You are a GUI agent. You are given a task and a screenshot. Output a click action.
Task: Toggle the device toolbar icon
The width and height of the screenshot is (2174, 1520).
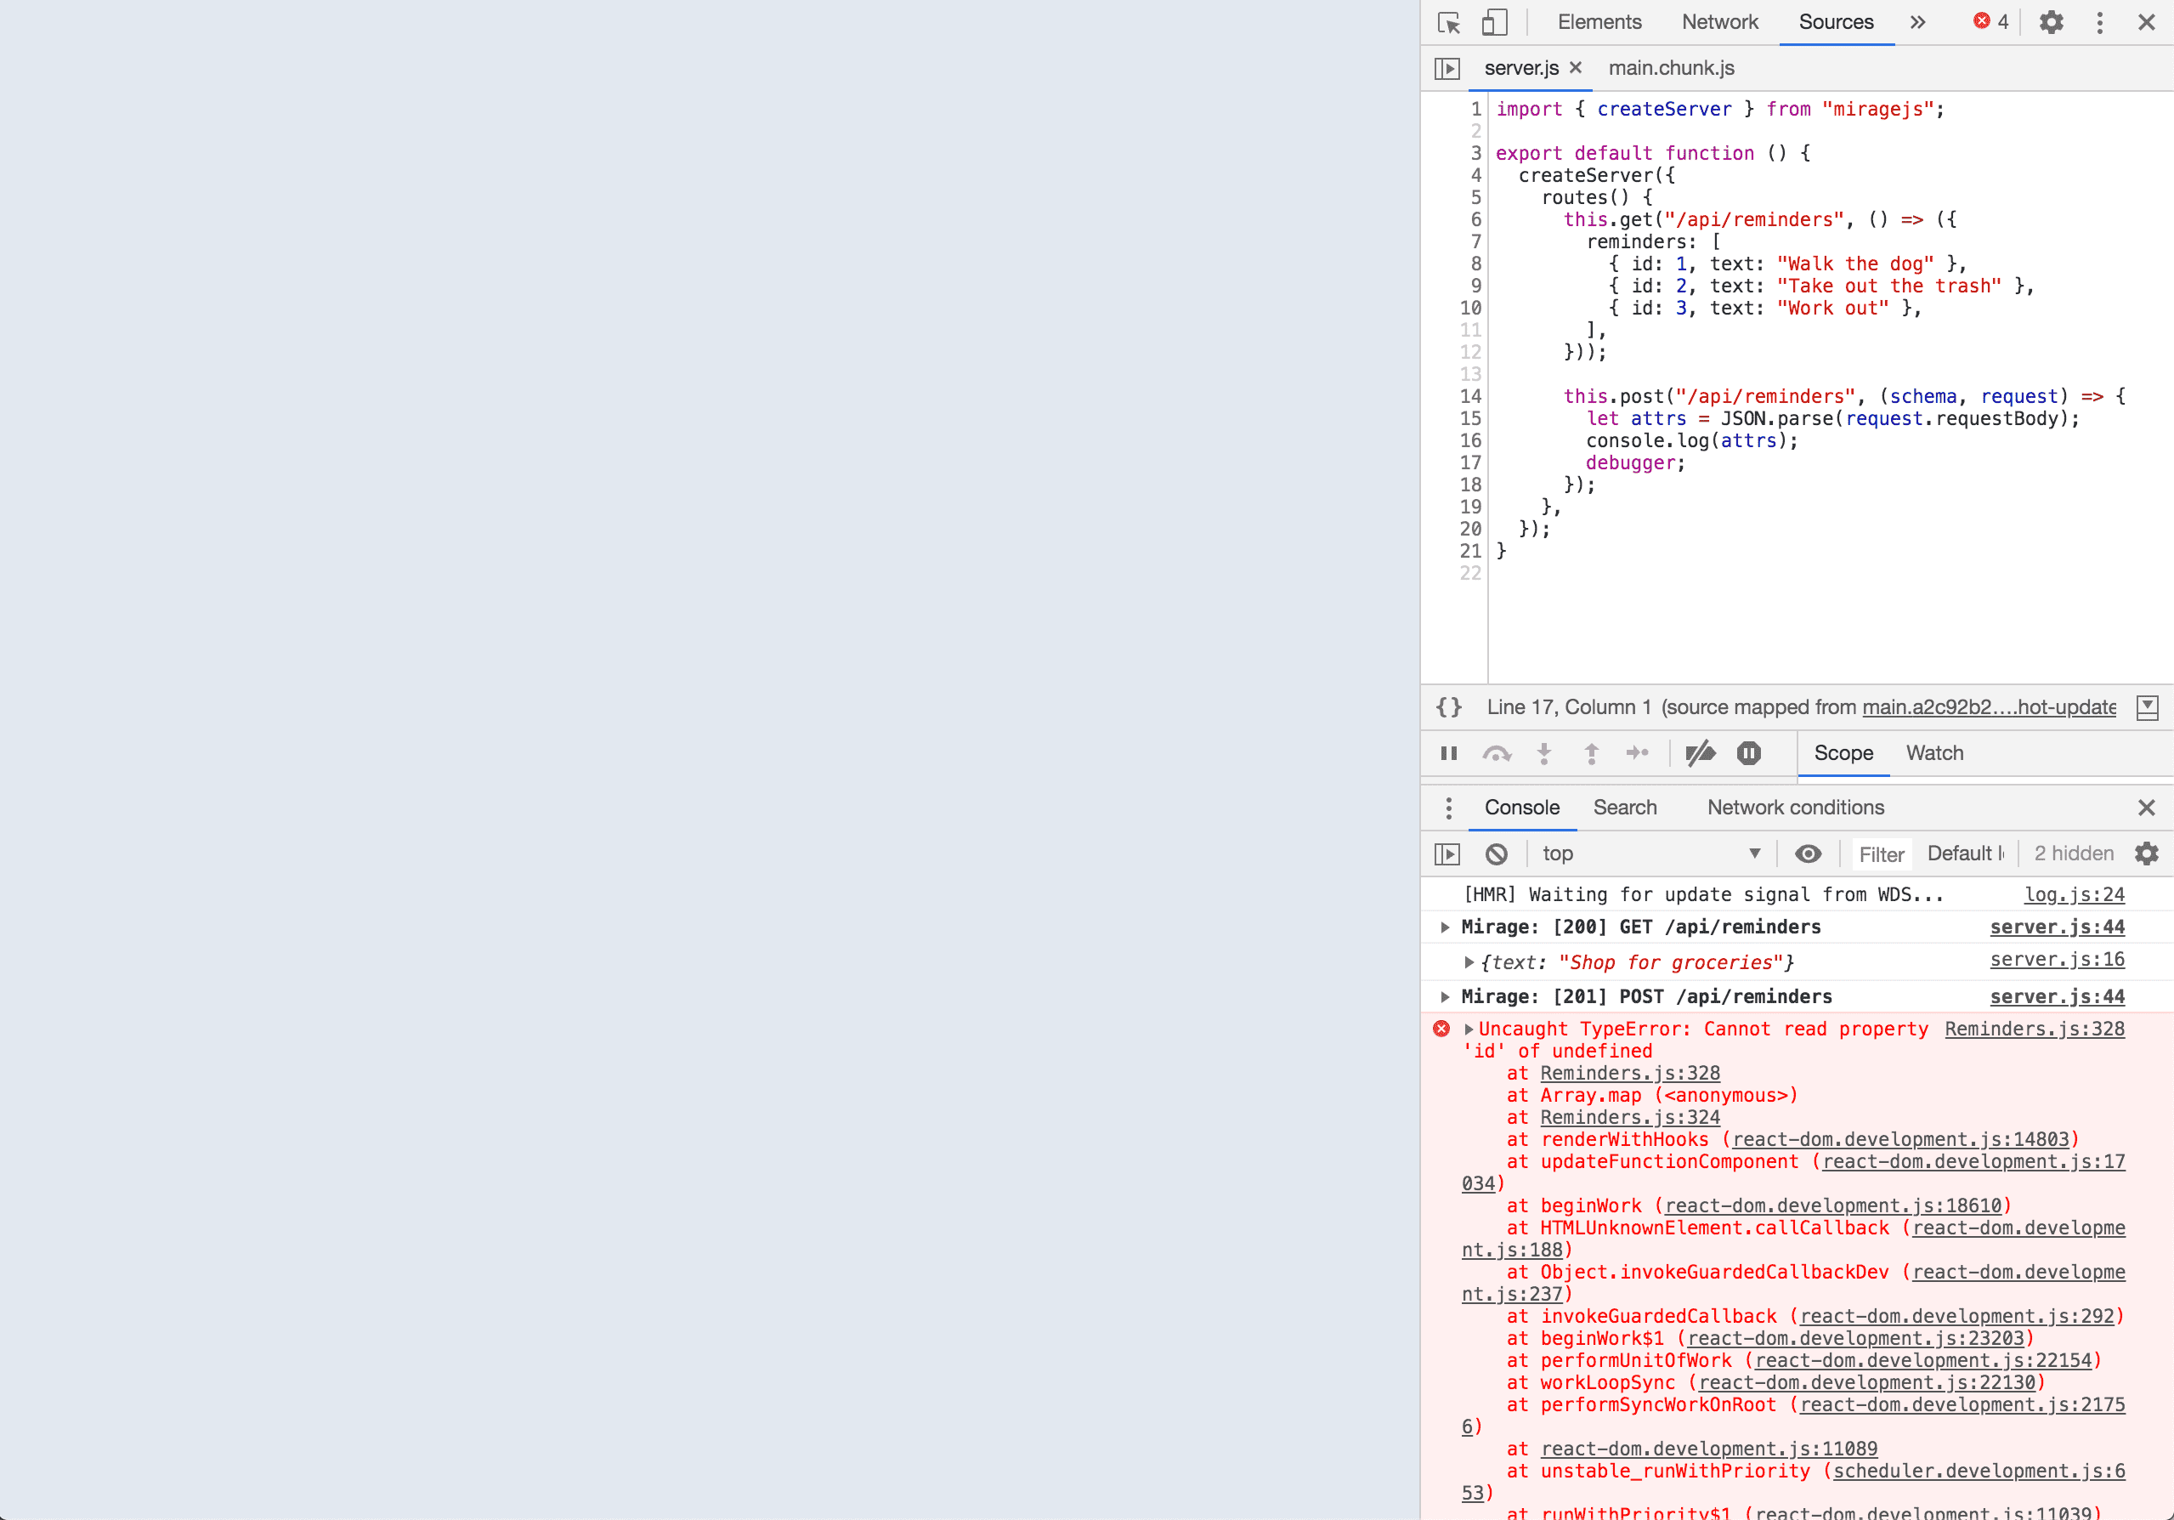(1494, 22)
